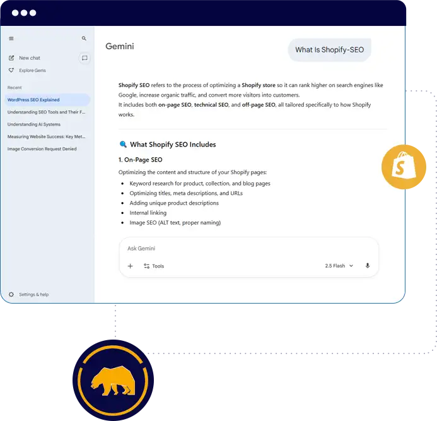This screenshot has height=421, width=437.
Task: Open the Tools menu in the prompt box
Action: tap(153, 266)
